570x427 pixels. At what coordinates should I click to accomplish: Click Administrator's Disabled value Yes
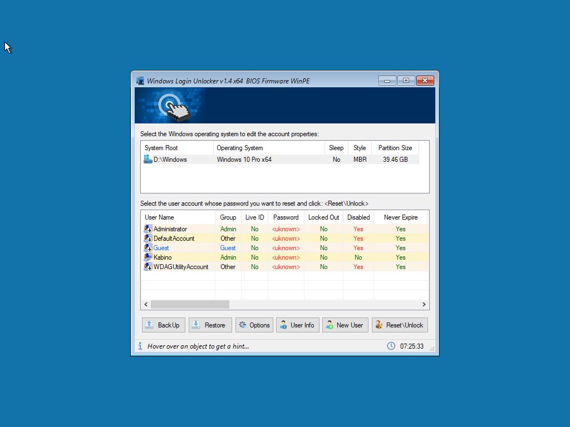(358, 229)
